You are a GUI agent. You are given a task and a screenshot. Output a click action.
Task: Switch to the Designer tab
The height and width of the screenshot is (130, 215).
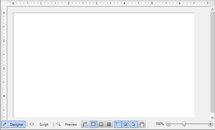coord(13,124)
